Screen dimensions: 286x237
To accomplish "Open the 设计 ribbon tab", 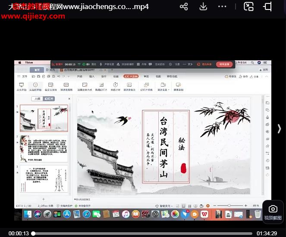I will [x=104, y=76].
